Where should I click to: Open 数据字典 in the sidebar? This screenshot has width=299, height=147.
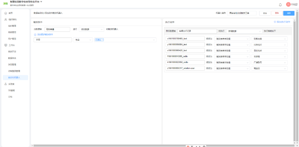pos(12,58)
